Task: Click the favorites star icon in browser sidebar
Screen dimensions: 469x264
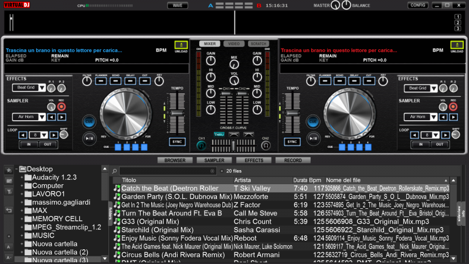Action: [x=8, y=170]
